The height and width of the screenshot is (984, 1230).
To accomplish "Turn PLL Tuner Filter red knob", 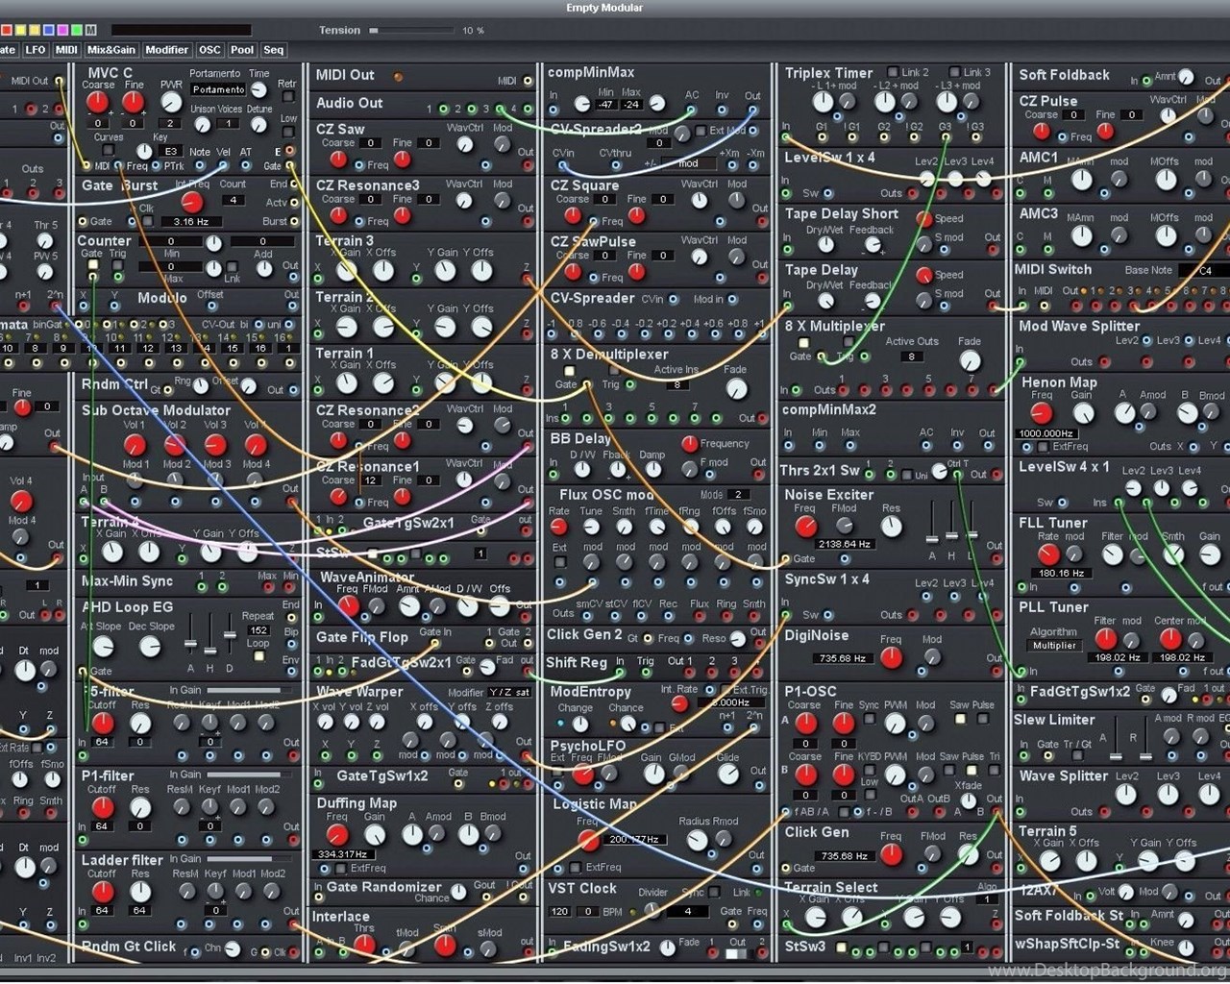I will pos(1106,638).
